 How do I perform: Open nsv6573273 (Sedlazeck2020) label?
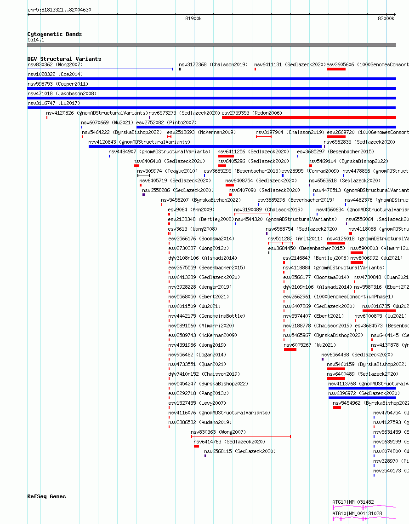[x=184, y=113]
